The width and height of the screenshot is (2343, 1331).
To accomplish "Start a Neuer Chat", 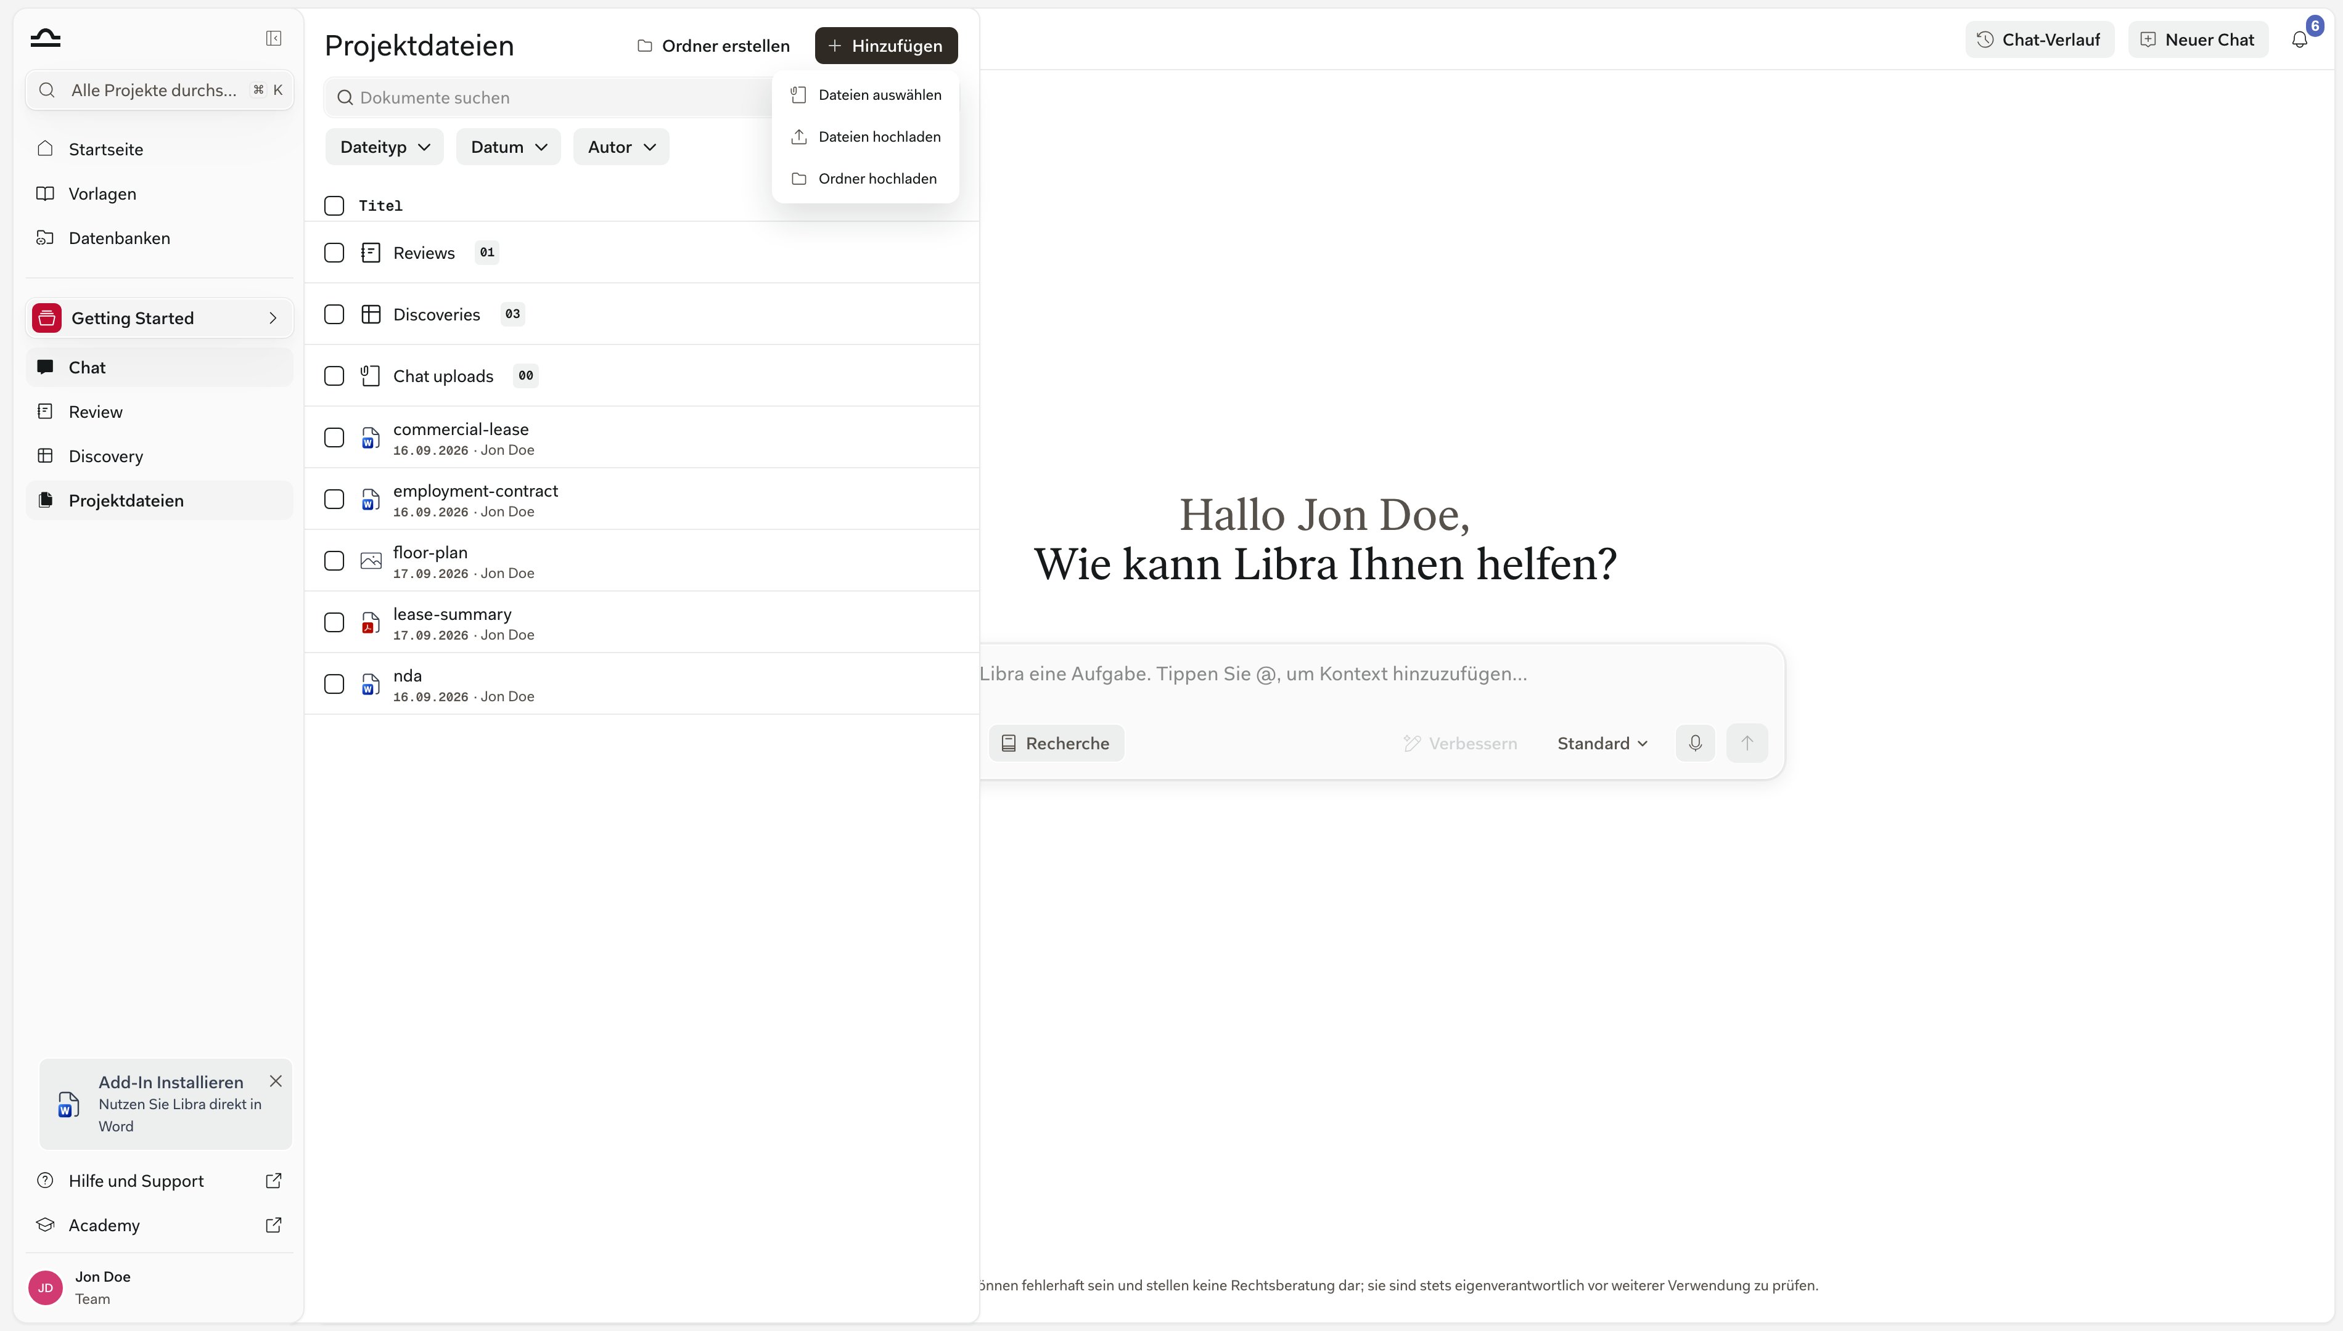I will tap(2197, 39).
